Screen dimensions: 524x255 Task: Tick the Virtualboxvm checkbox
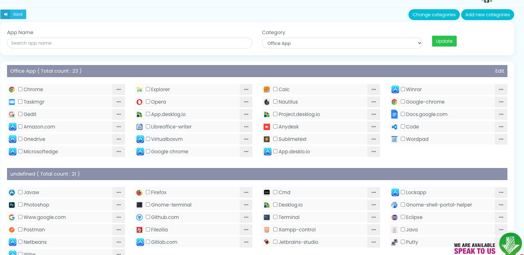(148, 139)
